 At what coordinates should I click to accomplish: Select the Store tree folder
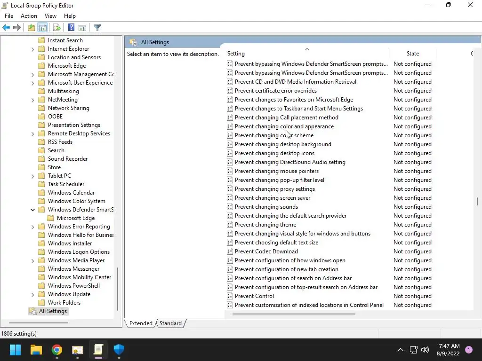click(x=54, y=167)
